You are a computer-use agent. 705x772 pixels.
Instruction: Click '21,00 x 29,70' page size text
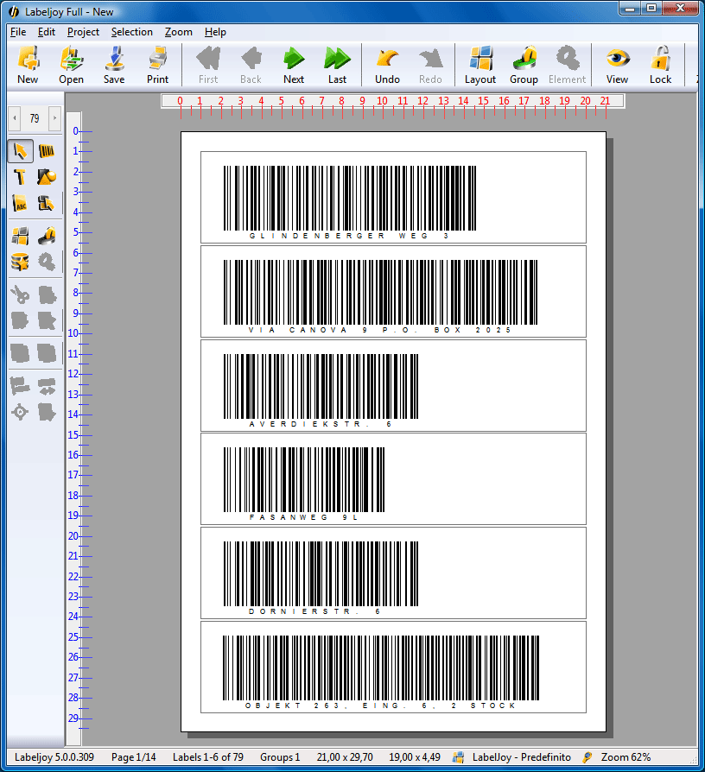[x=345, y=757]
